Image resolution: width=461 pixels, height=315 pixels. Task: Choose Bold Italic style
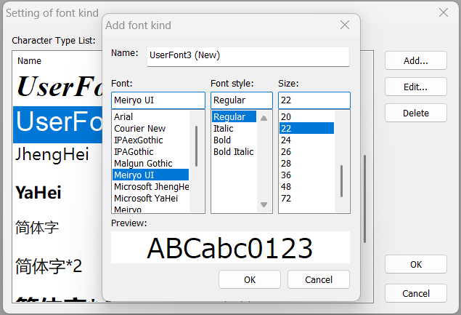click(x=234, y=152)
